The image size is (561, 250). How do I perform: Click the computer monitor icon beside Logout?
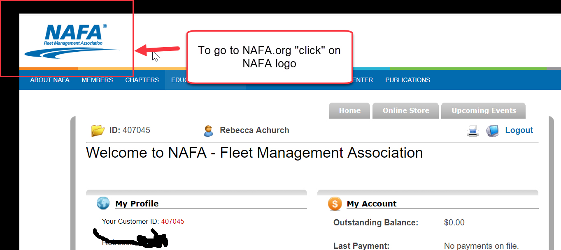(492, 131)
